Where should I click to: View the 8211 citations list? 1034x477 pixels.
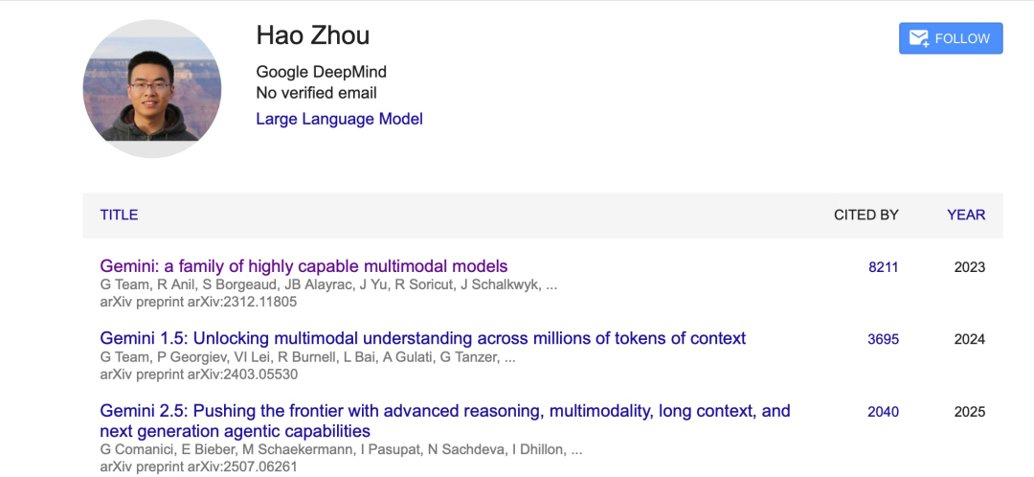(883, 267)
